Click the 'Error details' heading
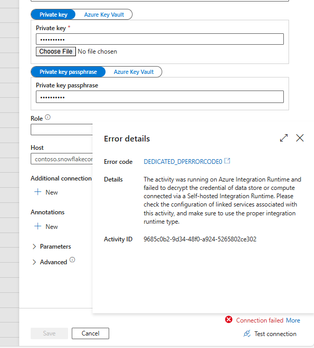314x348 pixels. pos(127,139)
